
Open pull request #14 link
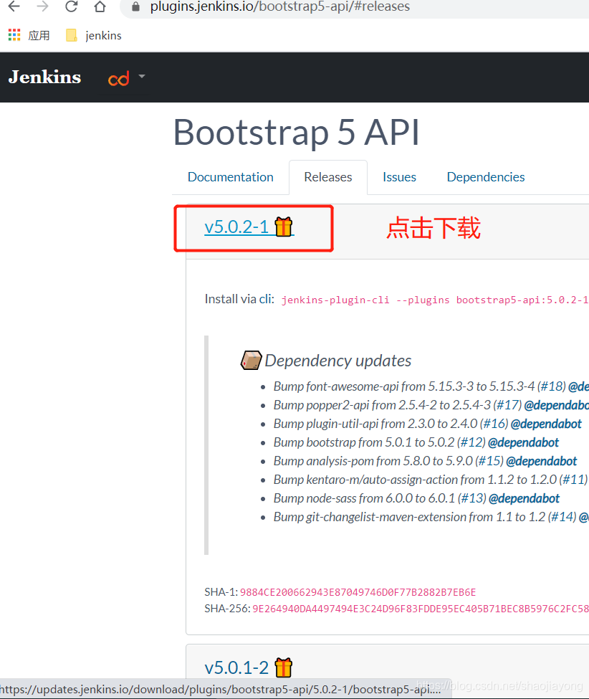562,517
